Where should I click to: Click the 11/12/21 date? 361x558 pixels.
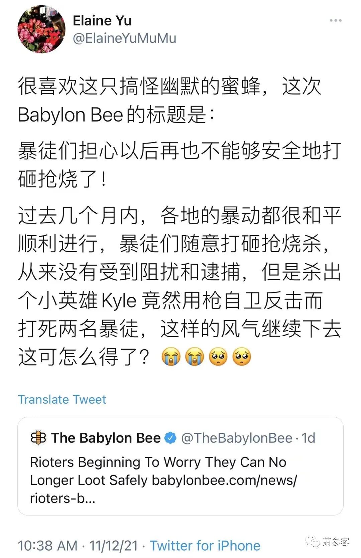[113, 546]
